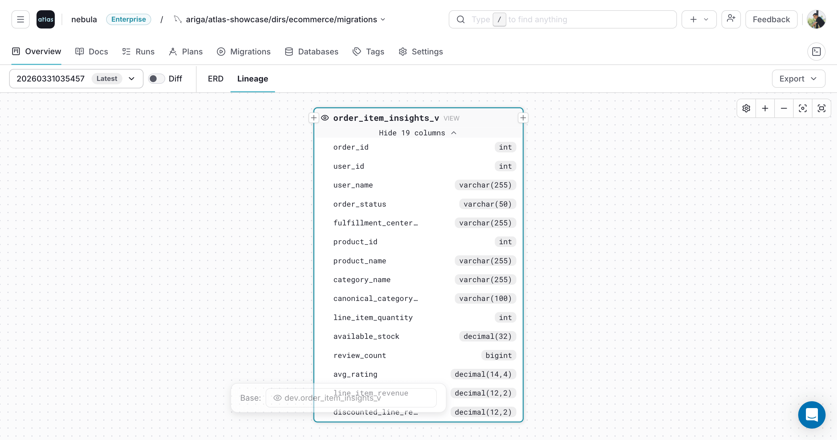The image size is (837, 440).
Task: Open the chat support bubble
Action: (812, 415)
